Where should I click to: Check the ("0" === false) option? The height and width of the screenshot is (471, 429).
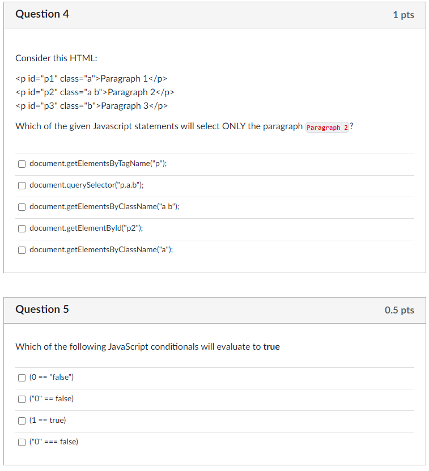click(x=22, y=443)
